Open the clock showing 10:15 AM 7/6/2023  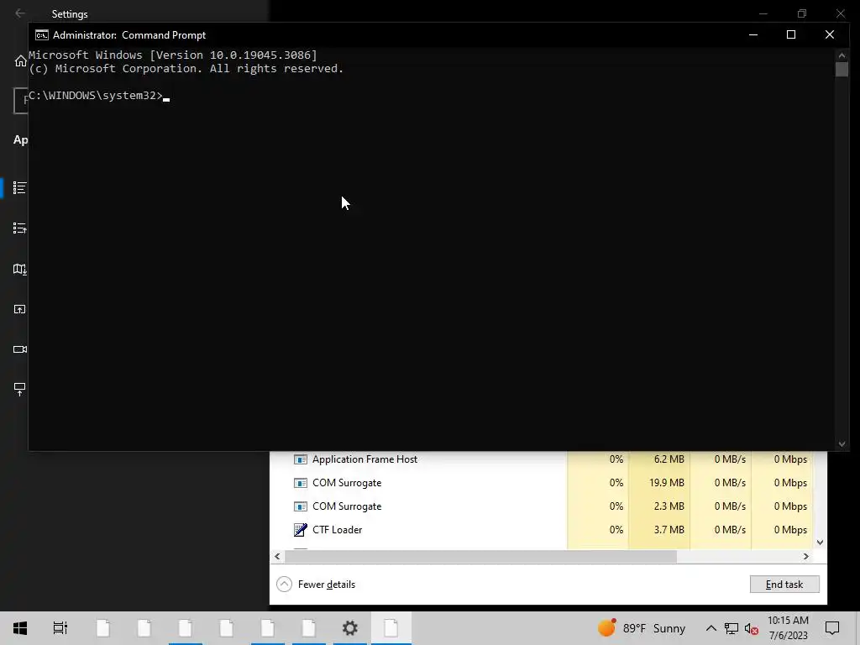(x=788, y=628)
